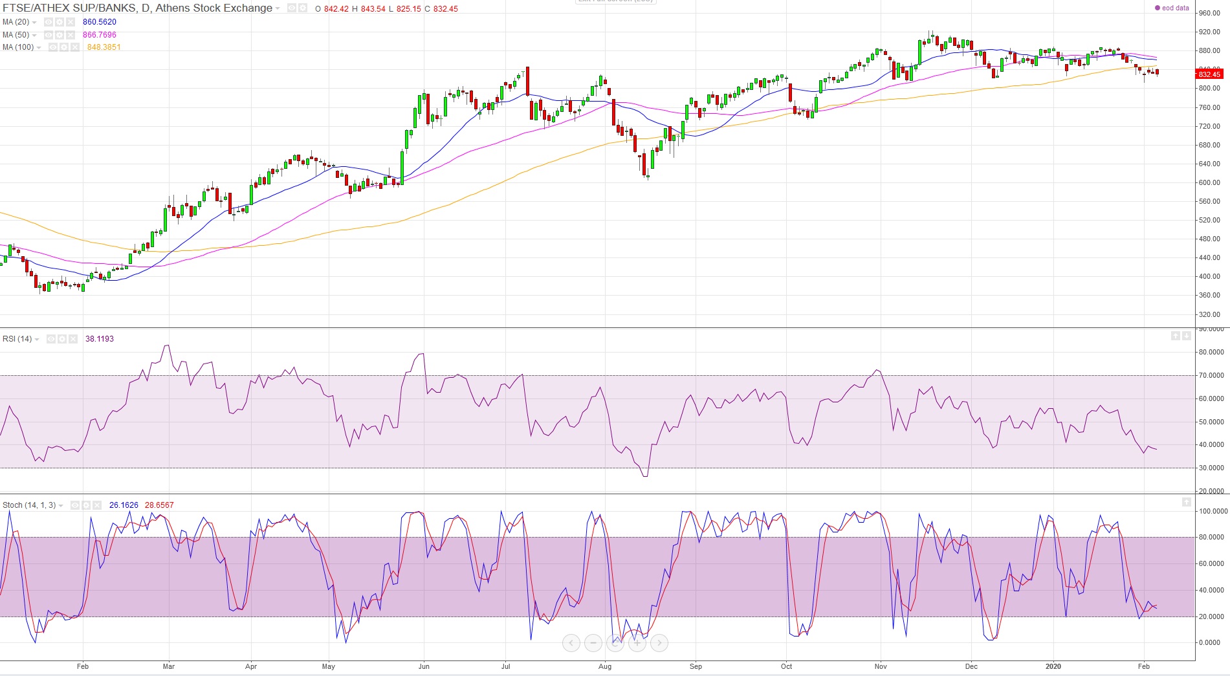Screen dimensions: 1230x676
Task: Remove the RSI (14) indicator with X
Action: click(73, 339)
